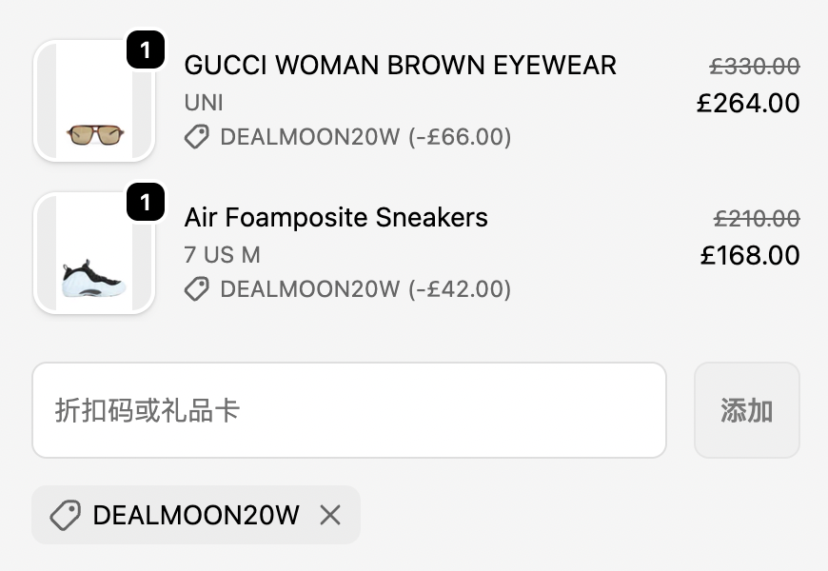Focus the discount code or gift card field
The width and height of the screenshot is (828, 571).
(348, 410)
